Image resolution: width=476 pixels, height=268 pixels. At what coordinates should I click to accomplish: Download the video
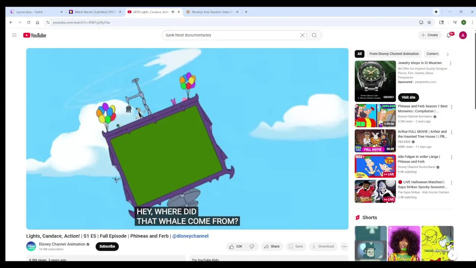323,246
